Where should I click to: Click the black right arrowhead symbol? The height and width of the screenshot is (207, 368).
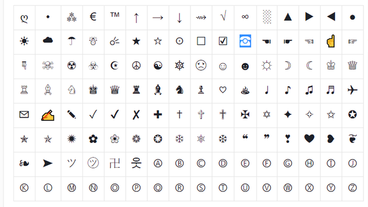click(48, 163)
